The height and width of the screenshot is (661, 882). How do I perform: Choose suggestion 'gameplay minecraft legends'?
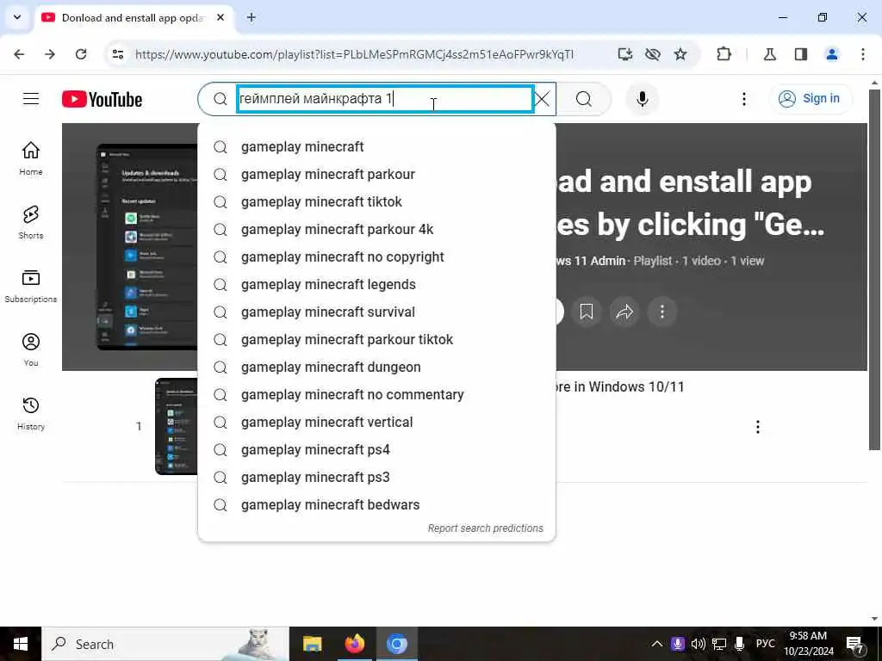point(377,284)
